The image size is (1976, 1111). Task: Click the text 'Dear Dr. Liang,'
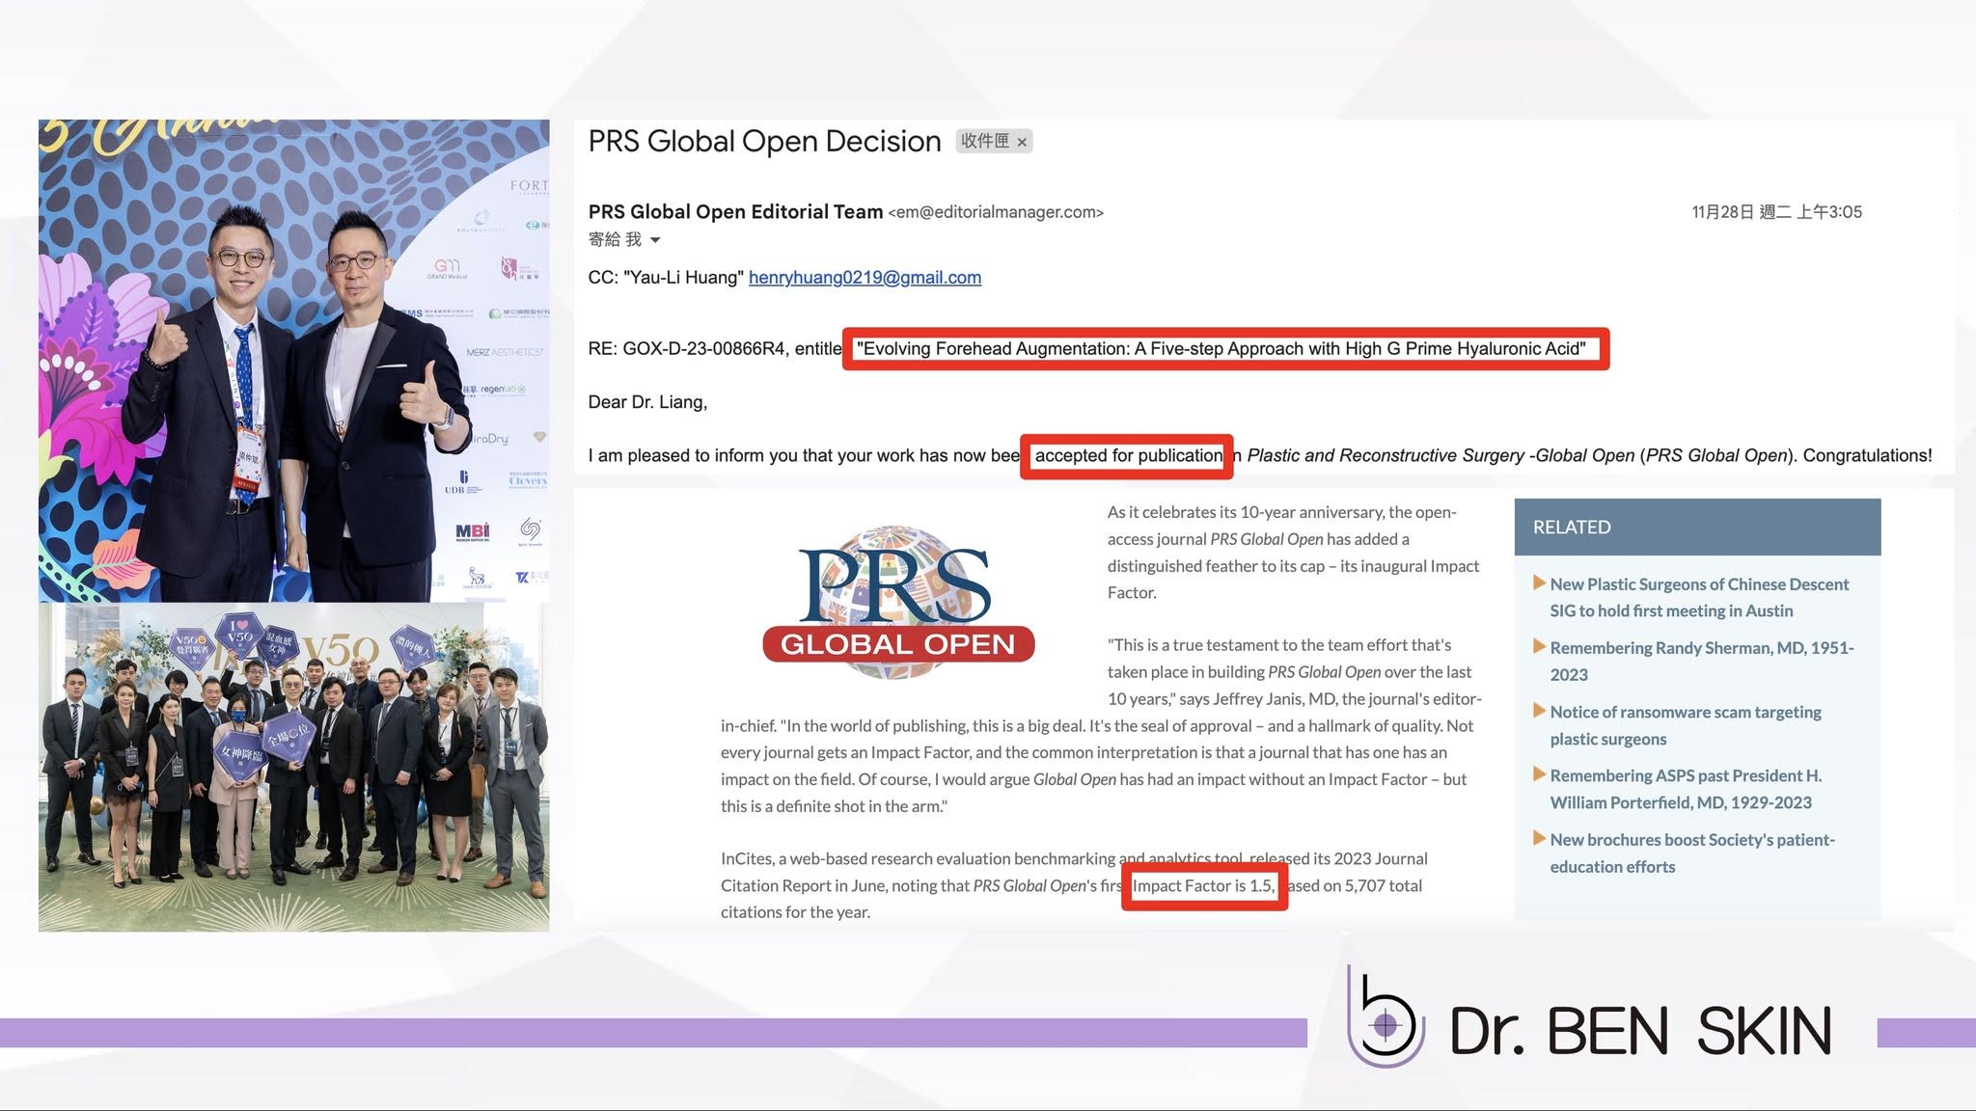(x=647, y=402)
